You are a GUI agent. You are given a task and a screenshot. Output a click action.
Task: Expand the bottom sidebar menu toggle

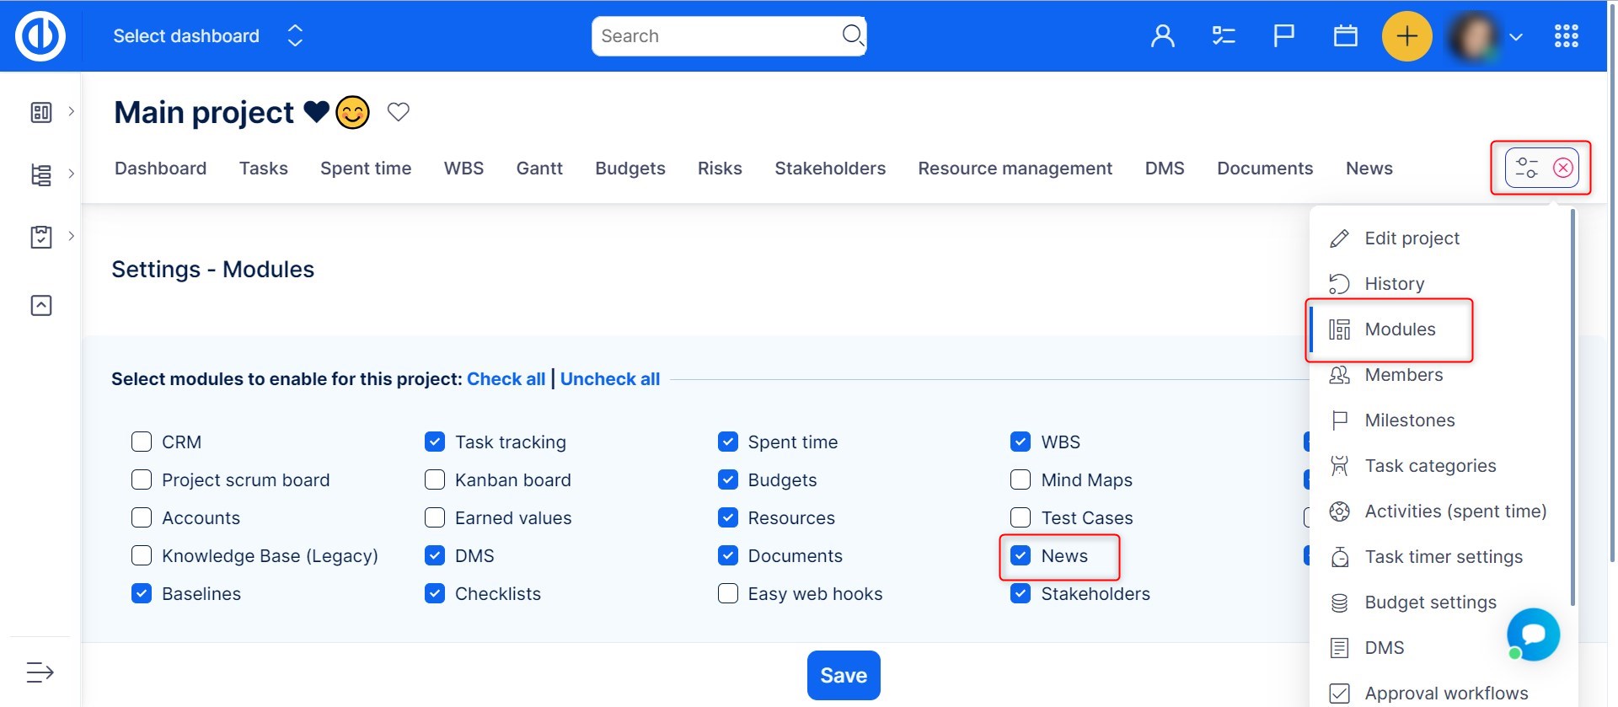[40, 672]
